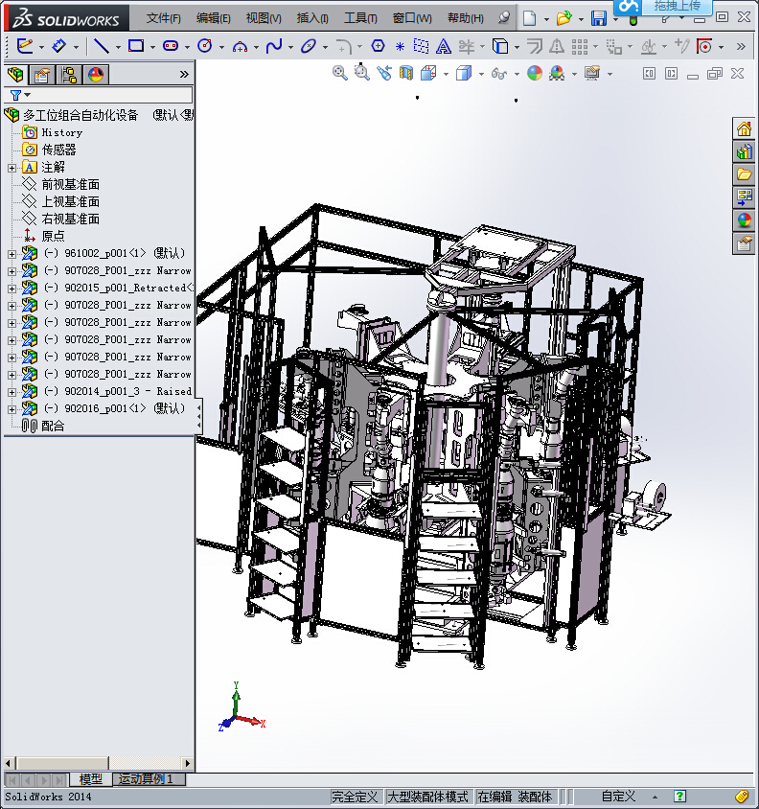Viewport: 759px width, 809px height.
Task: Select the Slot sketch tool
Action: (171, 46)
